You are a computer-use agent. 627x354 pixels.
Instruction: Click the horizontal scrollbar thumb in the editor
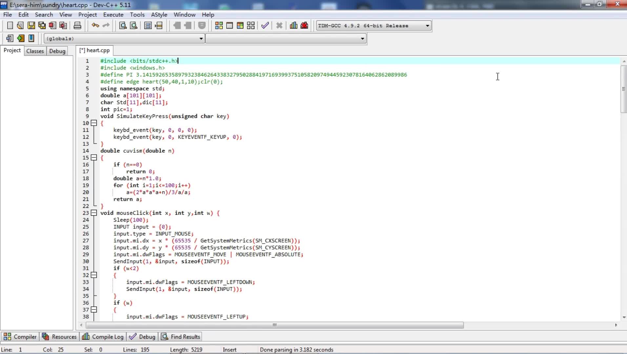tap(275, 325)
